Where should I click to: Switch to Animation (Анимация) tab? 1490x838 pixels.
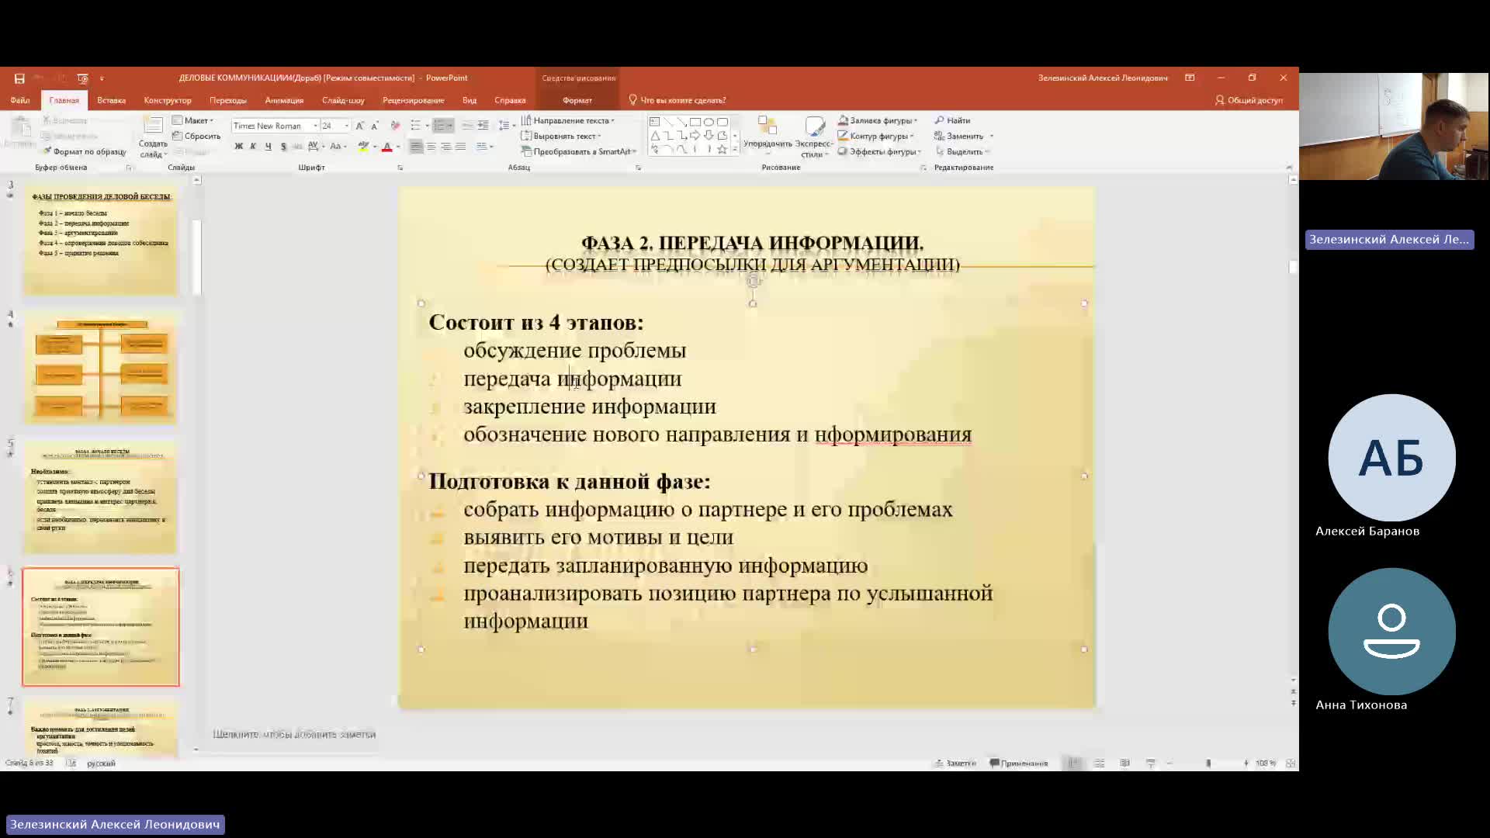[x=284, y=100]
